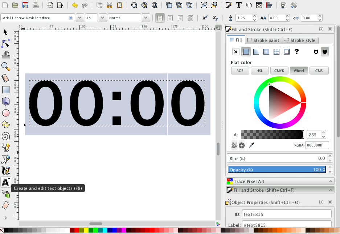Collapse lower Fill and Stroke panel row
340x234 pixels.
click(x=331, y=190)
